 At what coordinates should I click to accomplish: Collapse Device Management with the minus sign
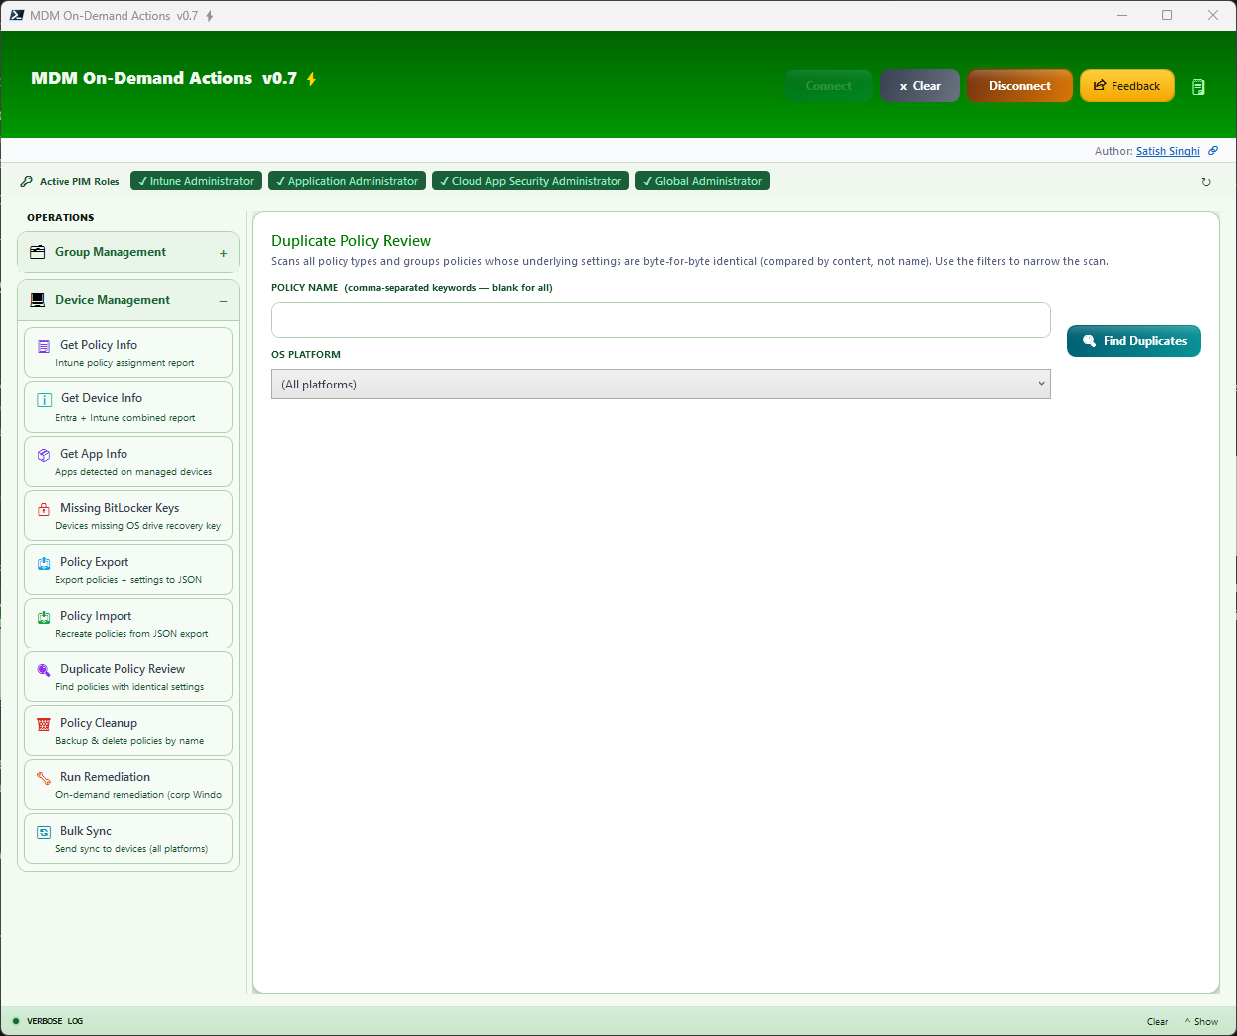pyautogui.click(x=224, y=301)
